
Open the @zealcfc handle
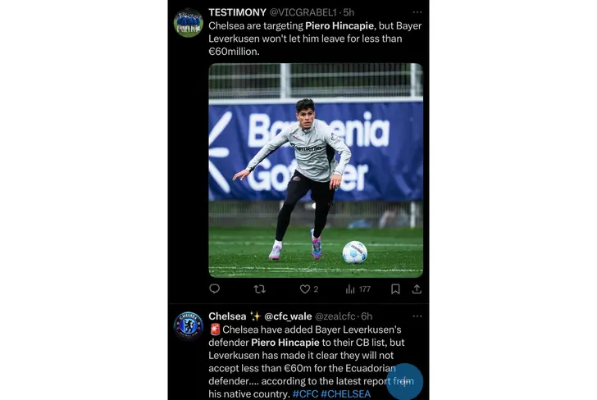[x=335, y=316]
